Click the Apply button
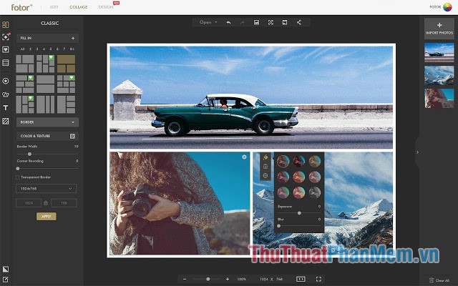This screenshot has height=286, width=458. 46,216
